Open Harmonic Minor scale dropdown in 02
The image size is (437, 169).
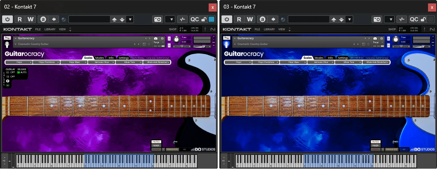tap(101, 62)
